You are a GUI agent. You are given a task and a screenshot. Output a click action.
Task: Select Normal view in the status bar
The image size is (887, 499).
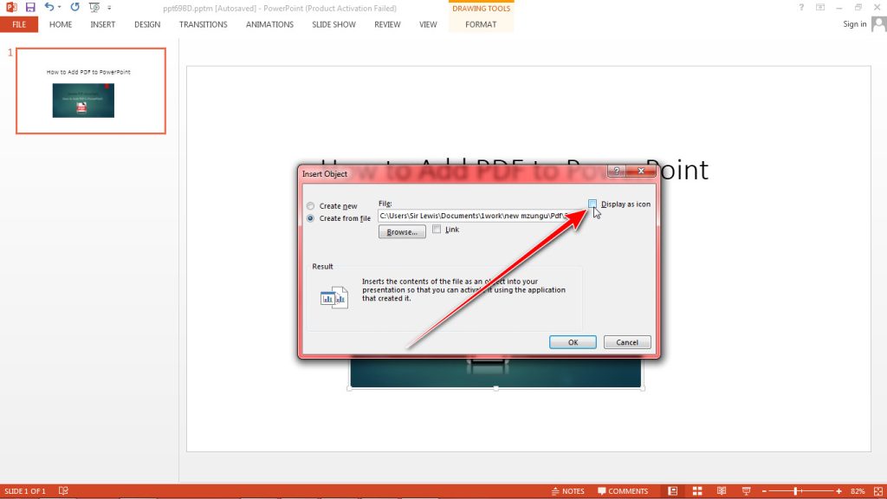pyautogui.click(x=672, y=490)
